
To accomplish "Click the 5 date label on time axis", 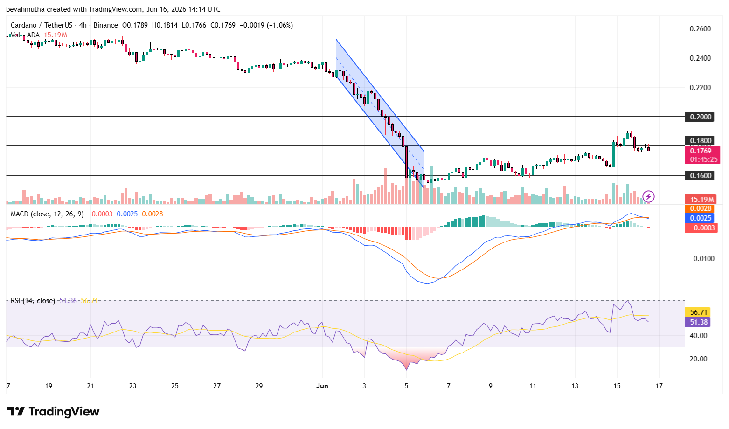I will (406, 386).
